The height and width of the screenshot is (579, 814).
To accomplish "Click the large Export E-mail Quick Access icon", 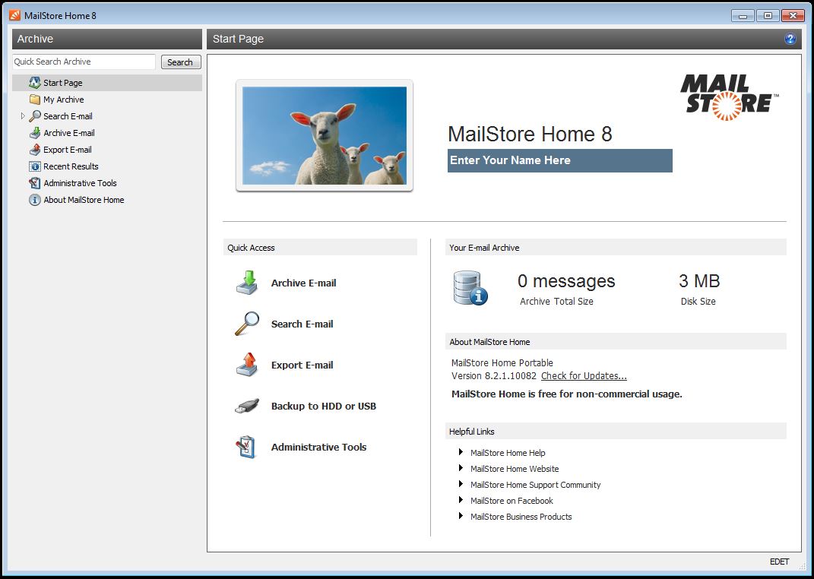I will click(247, 365).
